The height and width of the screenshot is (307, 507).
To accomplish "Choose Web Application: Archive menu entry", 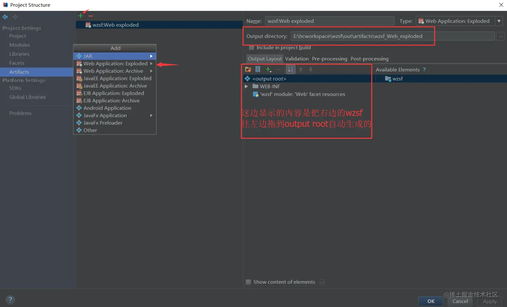I will pos(115,71).
